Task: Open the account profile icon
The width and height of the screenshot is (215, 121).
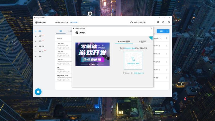Action: (x=169, y=22)
